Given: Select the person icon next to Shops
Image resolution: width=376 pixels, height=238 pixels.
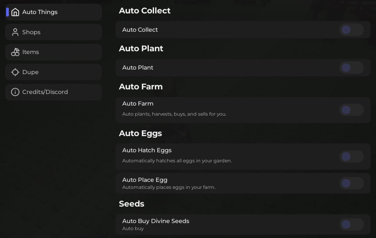Looking at the screenshot, I should [x=15, y=32].
